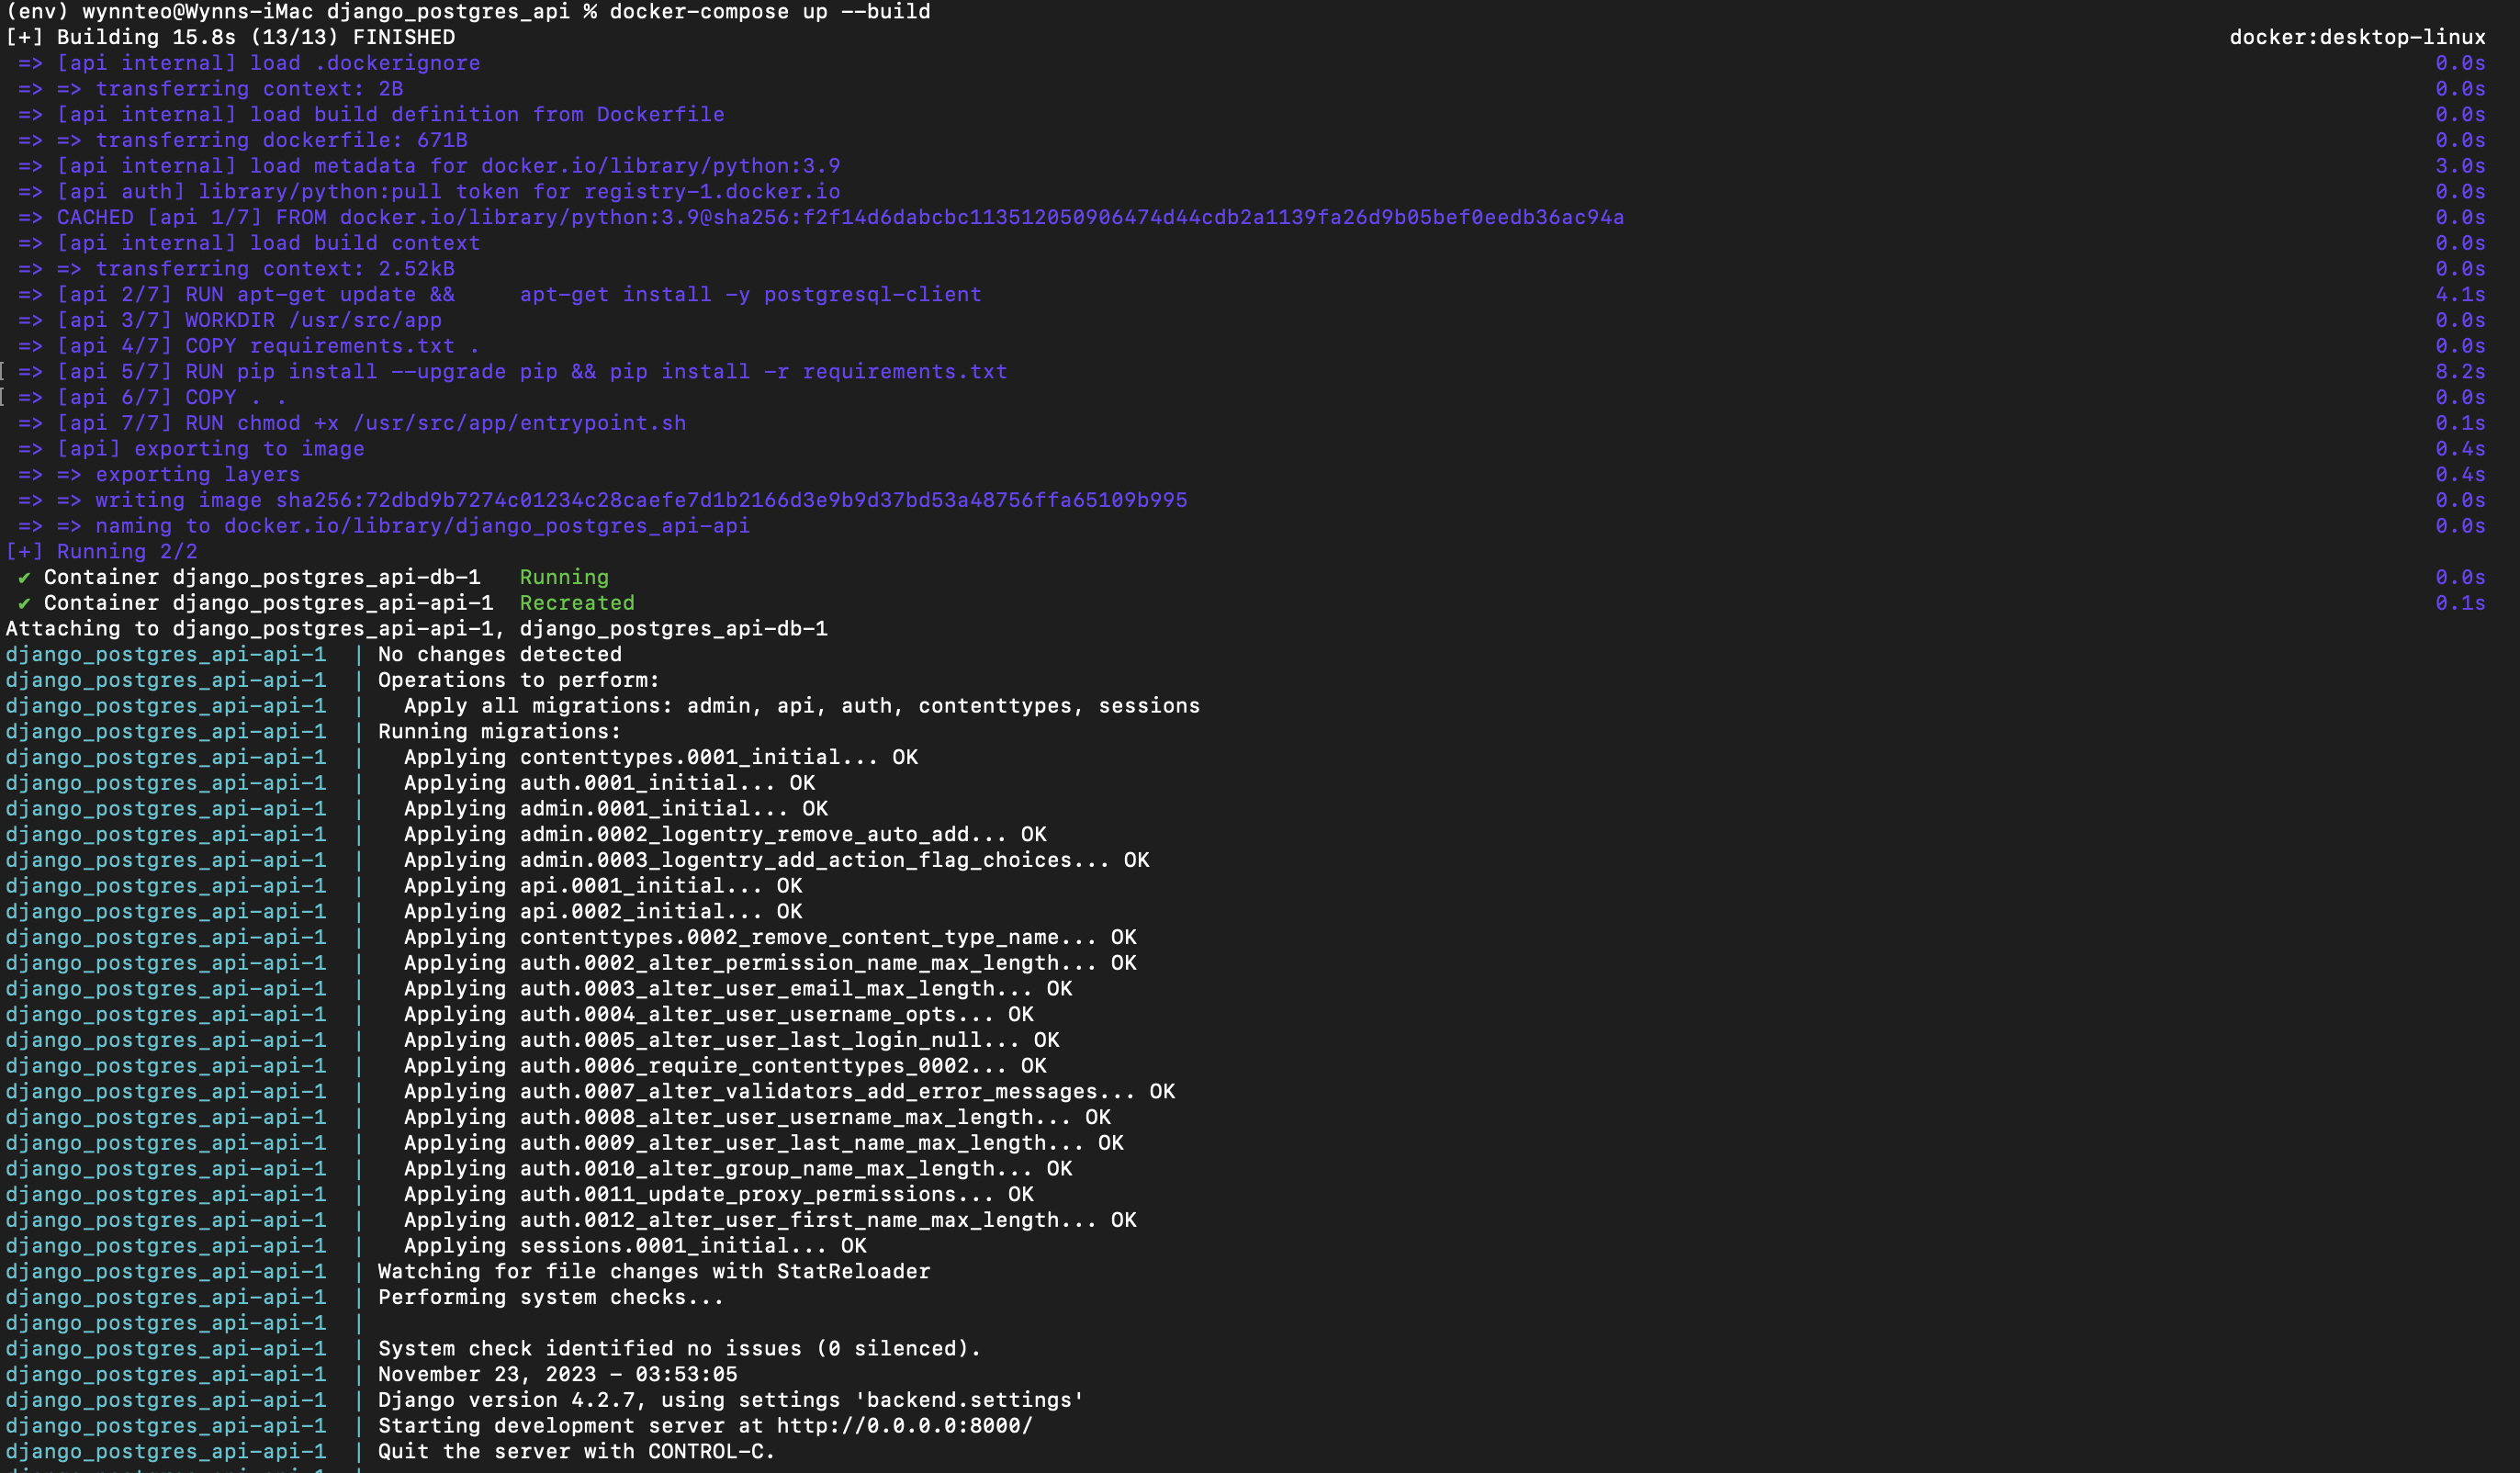Select the database container django_postgres_api-db-1
2520x1473 pixels.
tap(326, 577)
